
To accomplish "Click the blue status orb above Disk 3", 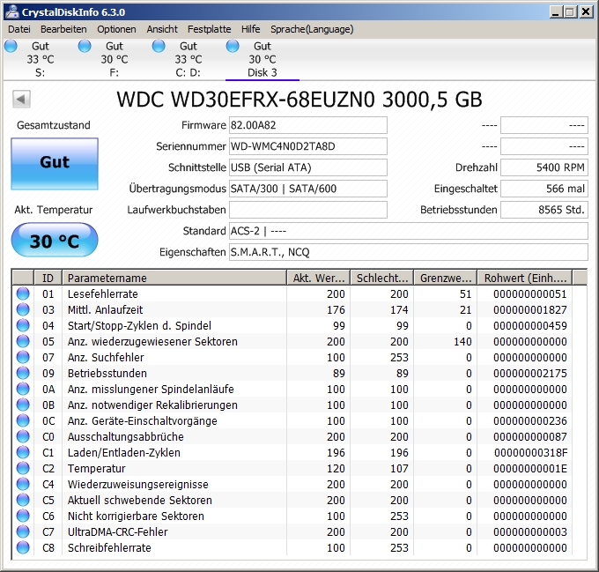I will 233,46.
